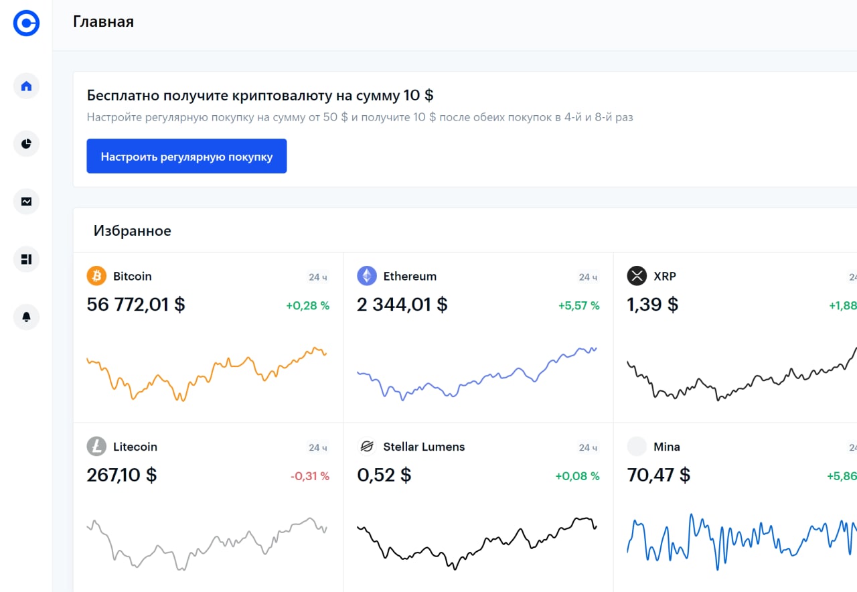Open the Litecoin price chart

coord(207,544)
